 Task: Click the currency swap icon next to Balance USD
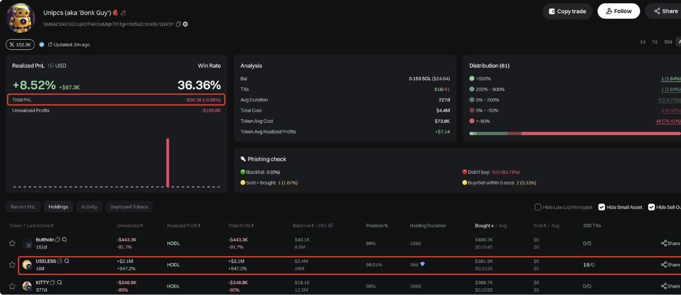331,226
